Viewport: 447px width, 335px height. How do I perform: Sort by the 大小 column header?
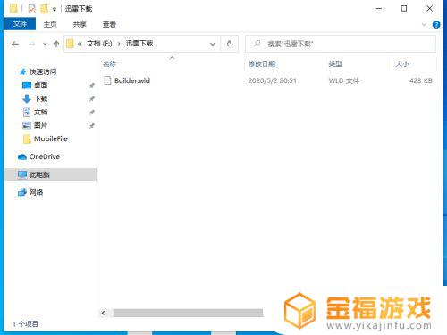tap(402, 63)
